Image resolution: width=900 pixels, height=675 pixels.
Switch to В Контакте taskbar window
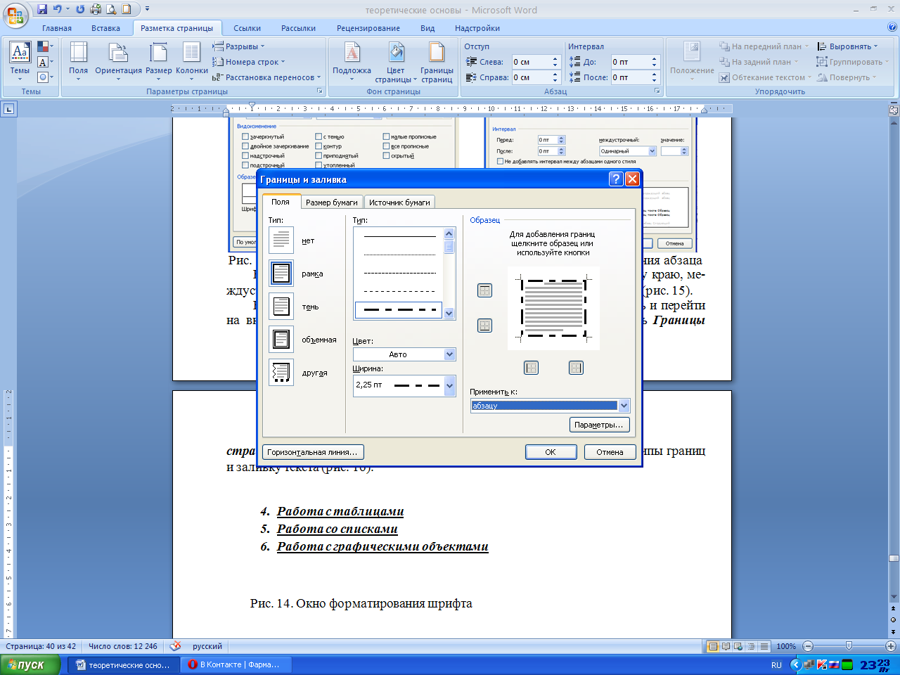tap(235, 664)
